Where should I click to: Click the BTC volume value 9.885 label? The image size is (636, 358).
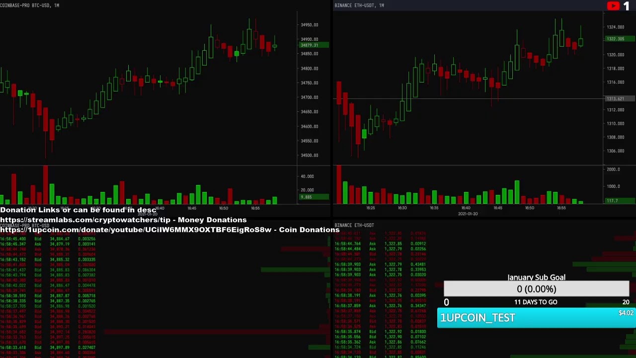314,197
